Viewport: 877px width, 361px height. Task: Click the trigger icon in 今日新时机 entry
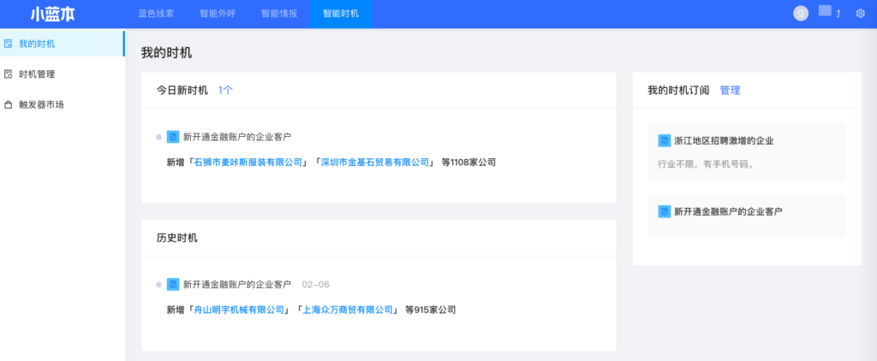pyautogui.click(x=173, y=137)
